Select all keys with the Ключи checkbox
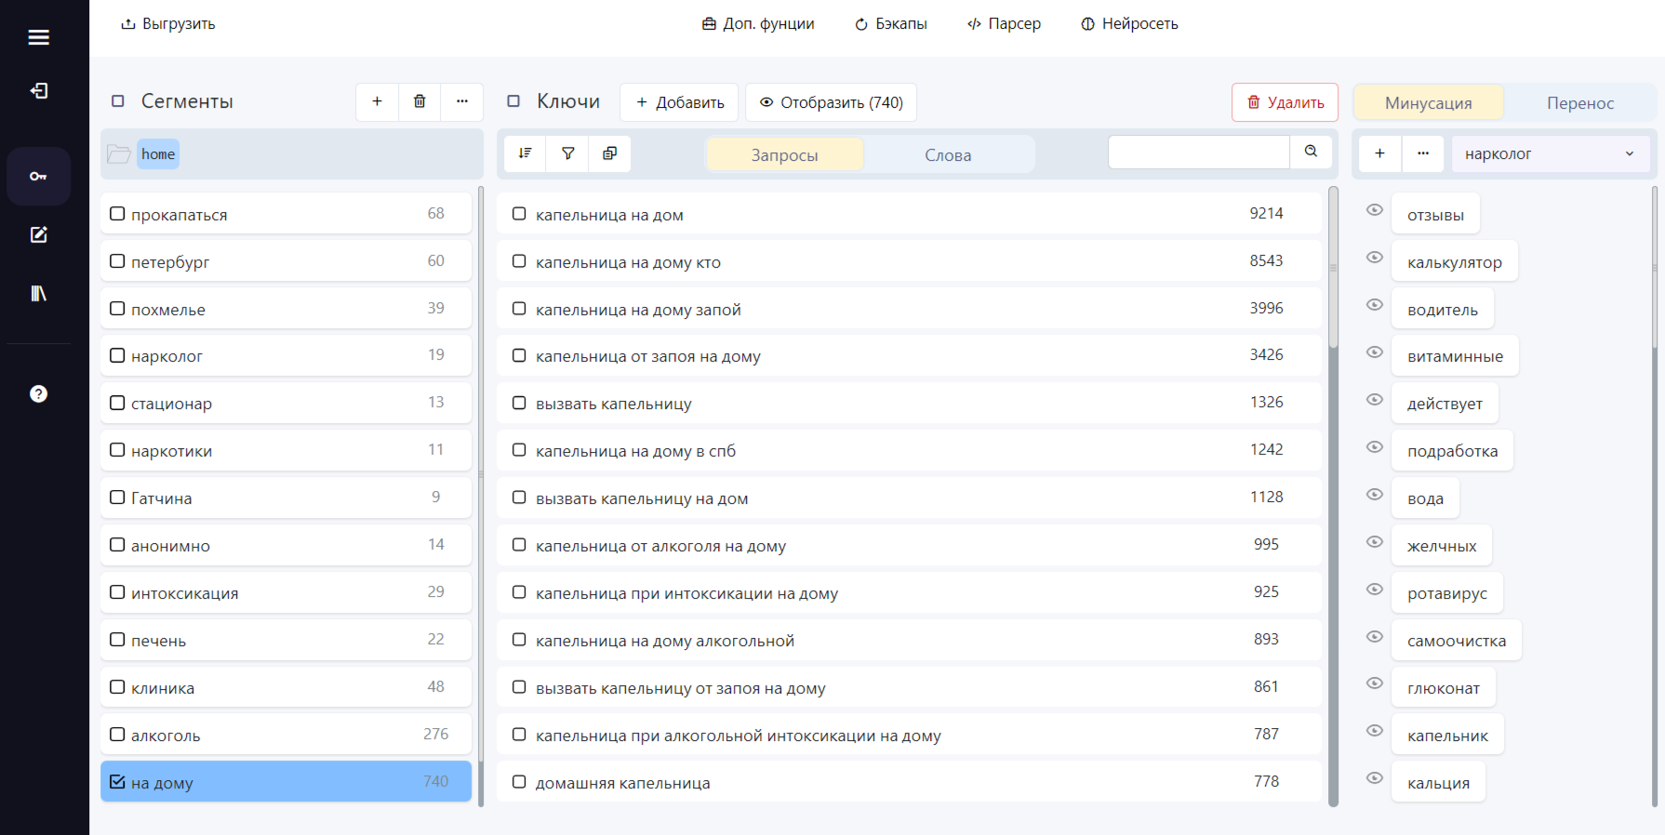The width and height of the screenshot is (1665, 835). [513, 101]
